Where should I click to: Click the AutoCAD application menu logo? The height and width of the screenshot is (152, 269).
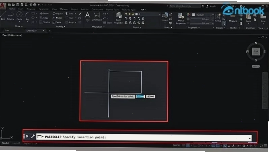point(3,6)
